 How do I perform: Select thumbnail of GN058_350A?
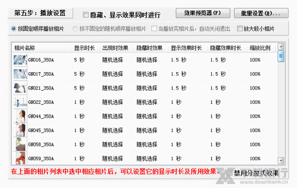pos(20,144)
